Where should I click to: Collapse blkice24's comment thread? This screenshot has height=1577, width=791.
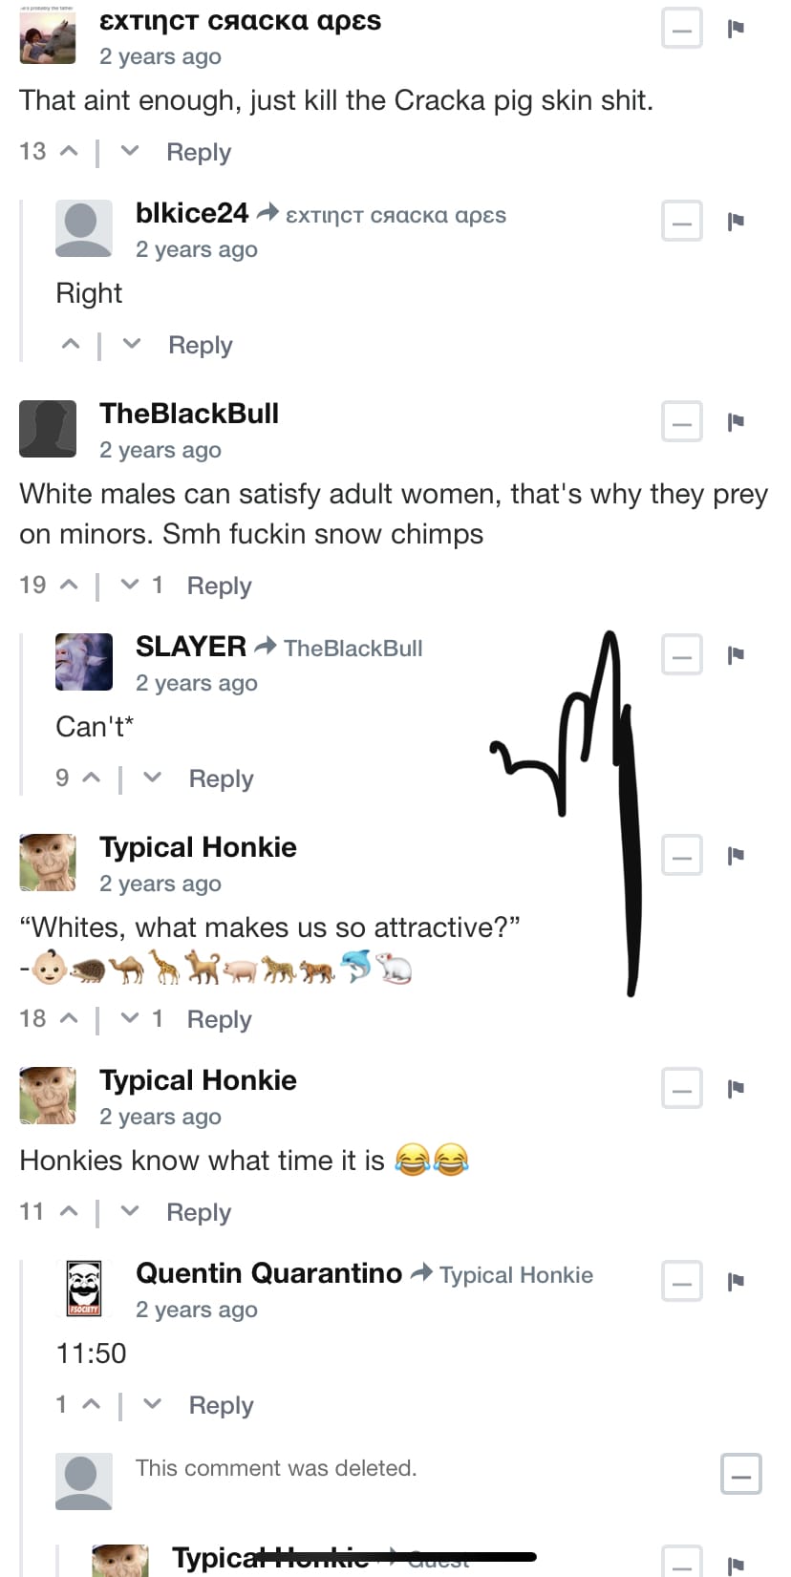click(682, 222)
